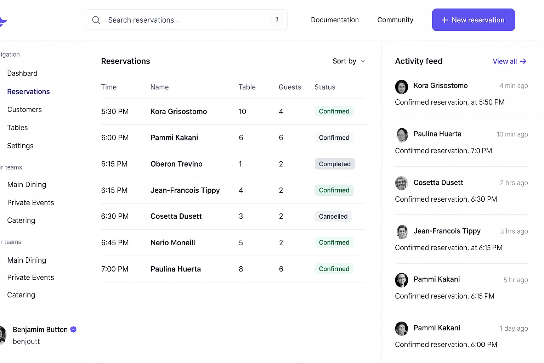Click Jean-Francois Tippy's avatar in activity feed

click(401, 232)
